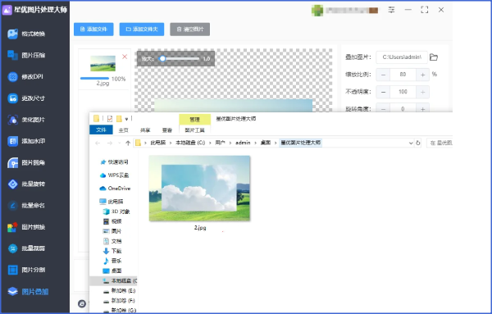The width and height of the screenshot is (492, 314).
Task: Decrease 不透明度 with minus button
Action: pyautogui.click(x=383, y=92)
